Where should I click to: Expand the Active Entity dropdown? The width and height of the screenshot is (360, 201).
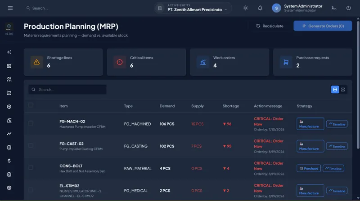(193, 8)
